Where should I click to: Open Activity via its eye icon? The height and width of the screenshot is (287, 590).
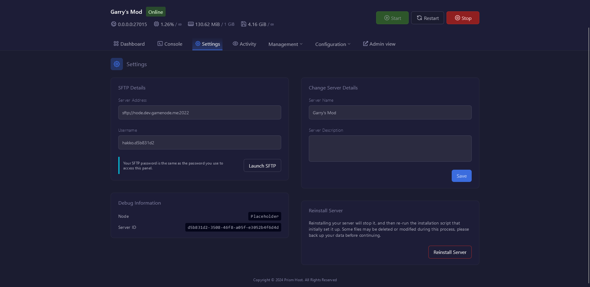[x=235, y=44]
